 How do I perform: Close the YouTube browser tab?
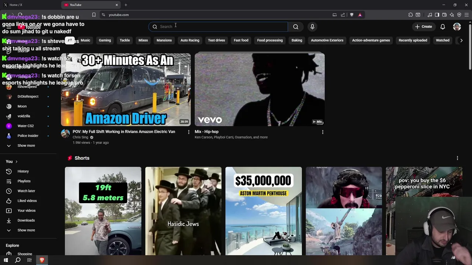tap(117, 5)
